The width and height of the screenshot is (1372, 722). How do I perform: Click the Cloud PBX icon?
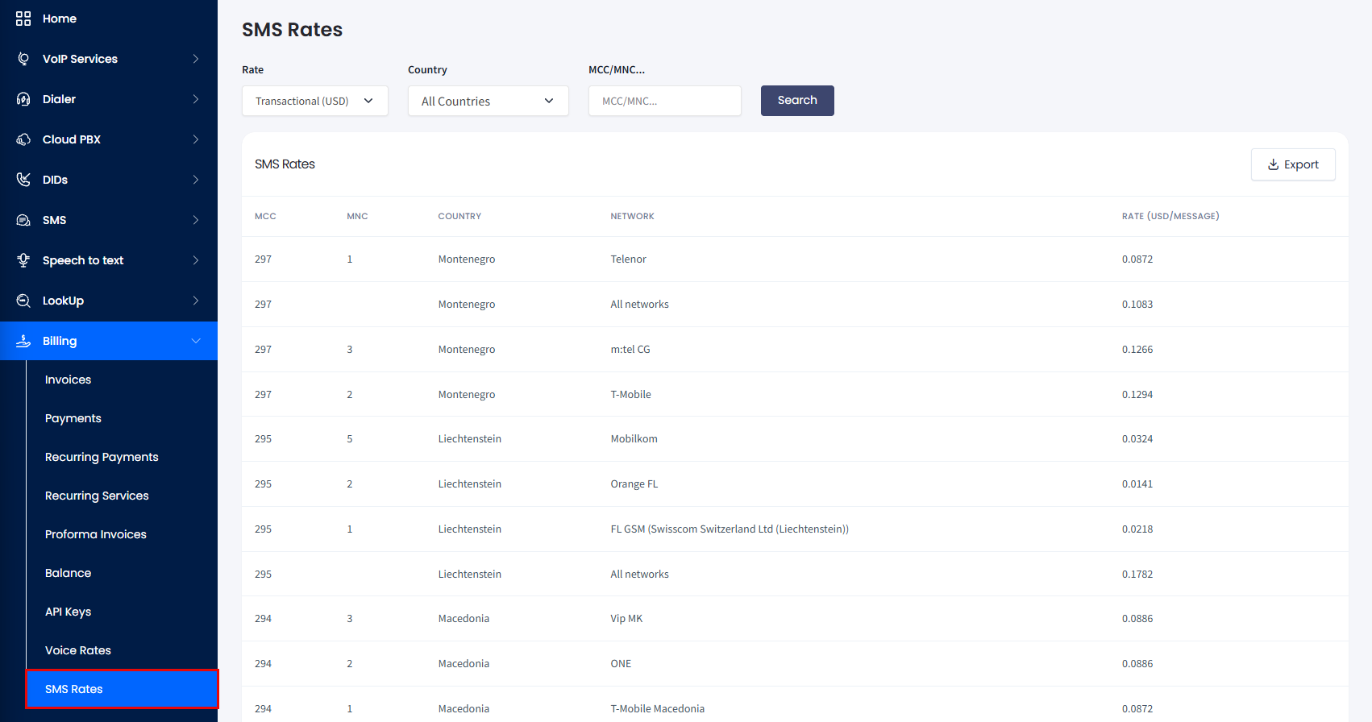(23, 139)
